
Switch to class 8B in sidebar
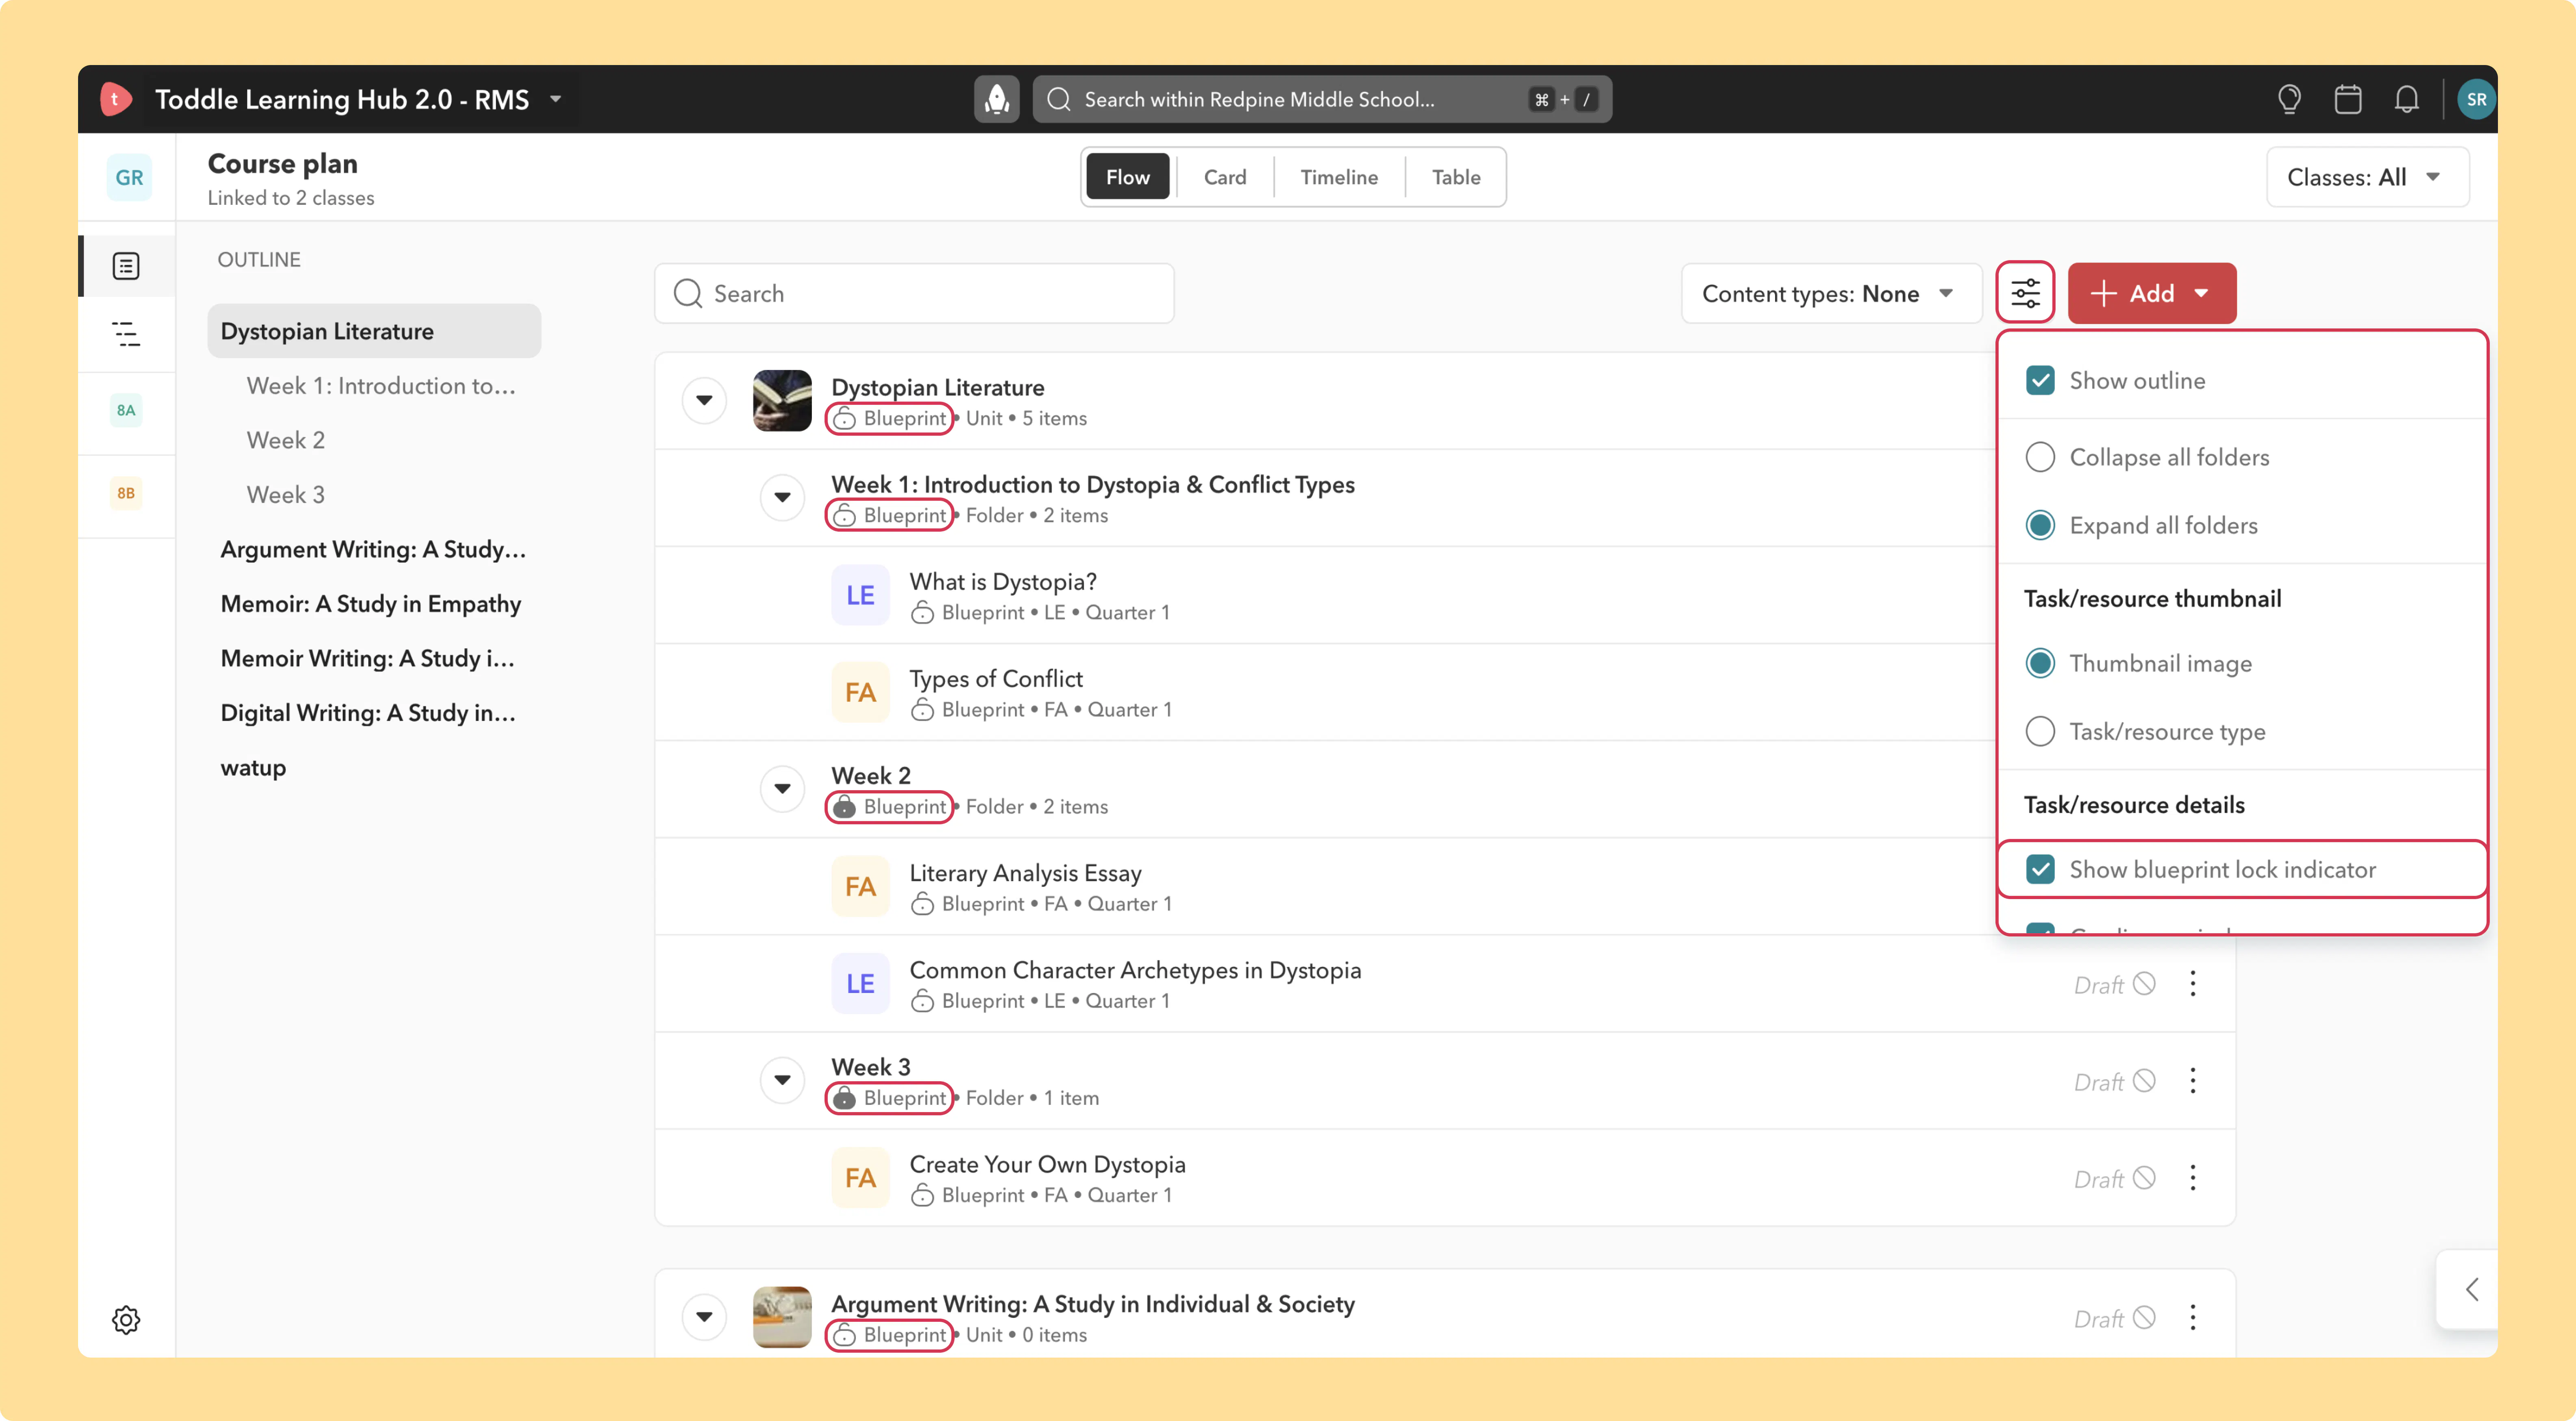point(126,493)
